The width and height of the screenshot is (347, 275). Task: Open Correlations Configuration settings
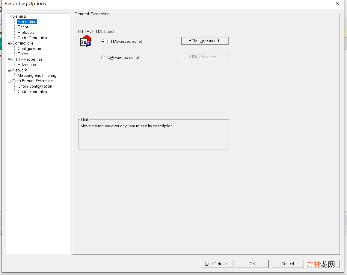[x=29, y=48]
